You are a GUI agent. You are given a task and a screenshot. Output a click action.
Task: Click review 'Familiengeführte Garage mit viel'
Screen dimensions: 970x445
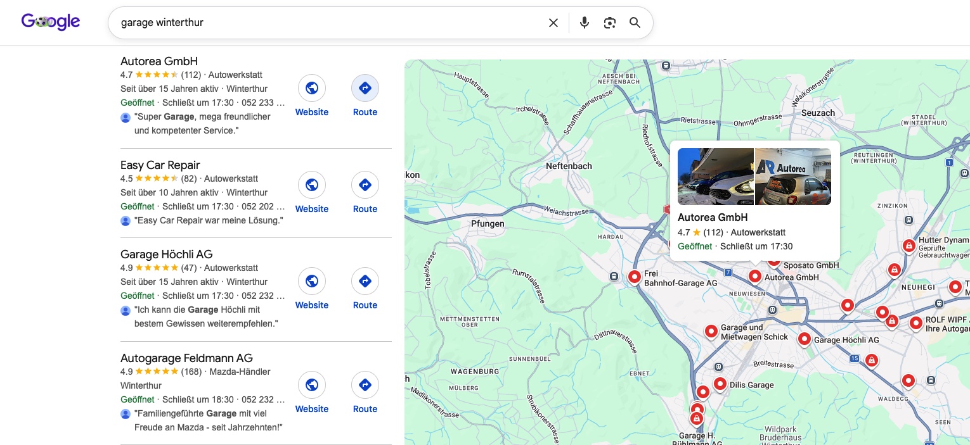[x=209, y=420]
